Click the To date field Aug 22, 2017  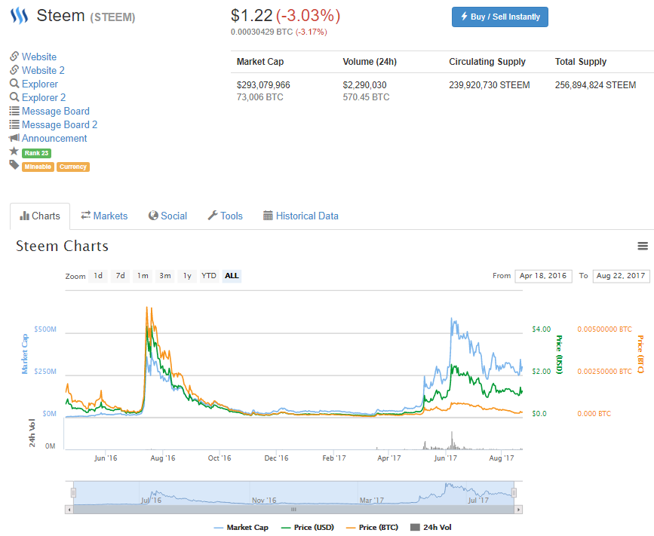(x=621, y=276)
